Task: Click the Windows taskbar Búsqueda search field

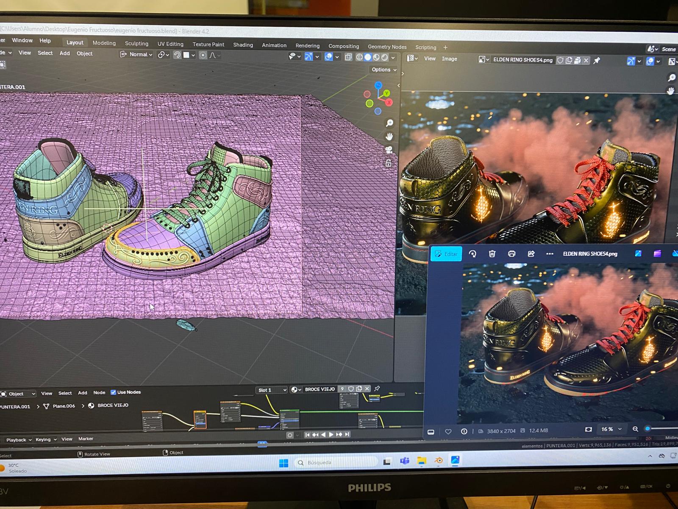Action: (336, 462)
